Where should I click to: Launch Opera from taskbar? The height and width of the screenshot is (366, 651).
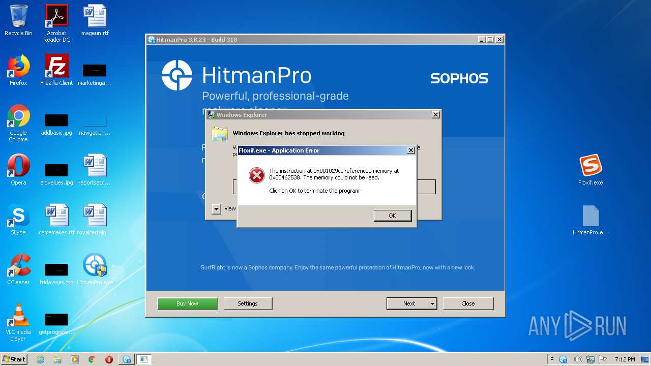coord(109,359)
